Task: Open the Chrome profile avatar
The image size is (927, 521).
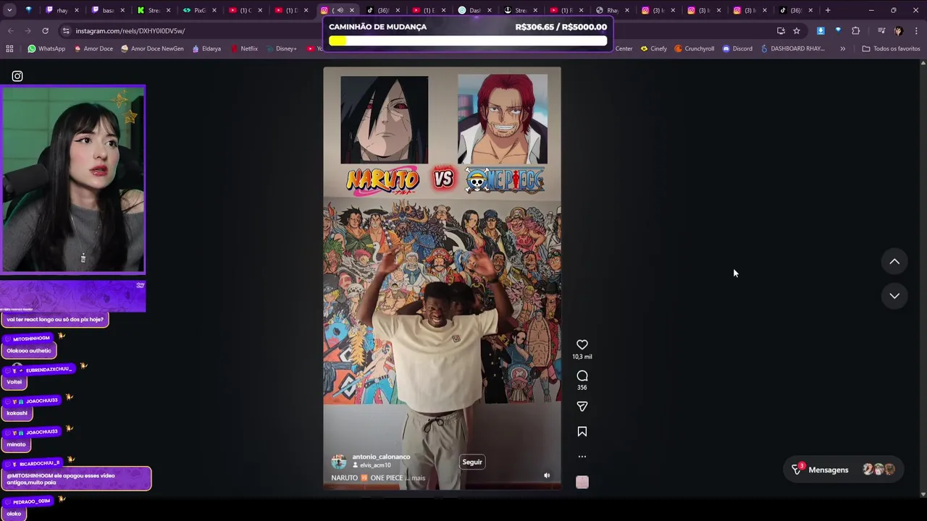Action: tap(899, 31)
